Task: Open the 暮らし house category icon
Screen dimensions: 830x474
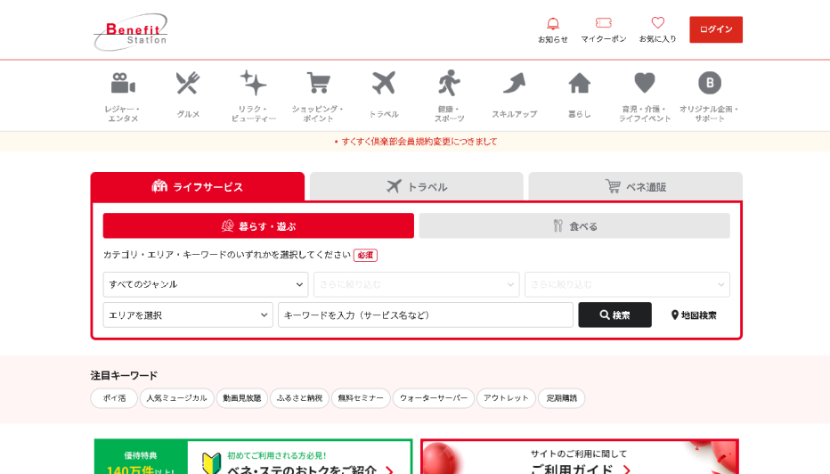Action: pos(580,84)
